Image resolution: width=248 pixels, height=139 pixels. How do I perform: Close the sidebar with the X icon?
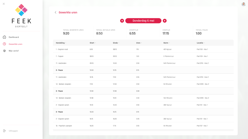(4, 4)
